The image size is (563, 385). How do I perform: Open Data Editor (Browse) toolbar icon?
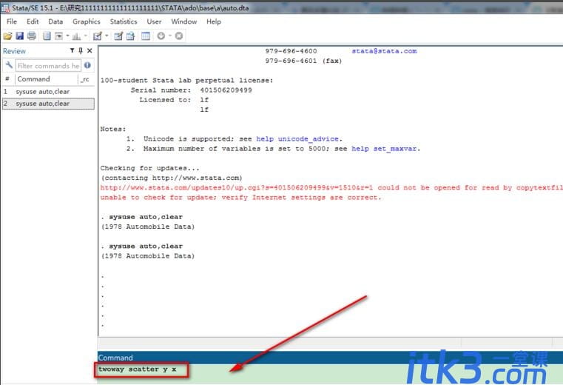(x=130, y=36)
